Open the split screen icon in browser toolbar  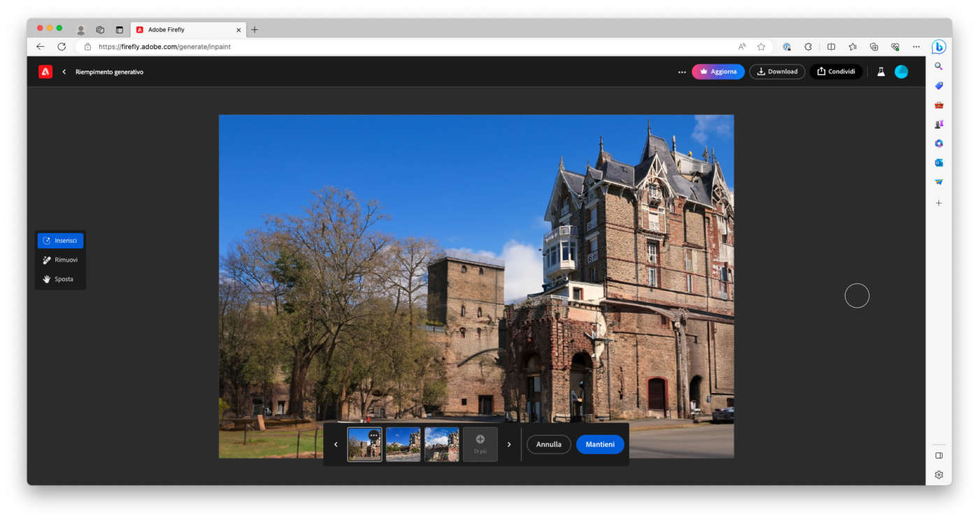(831, 47)
